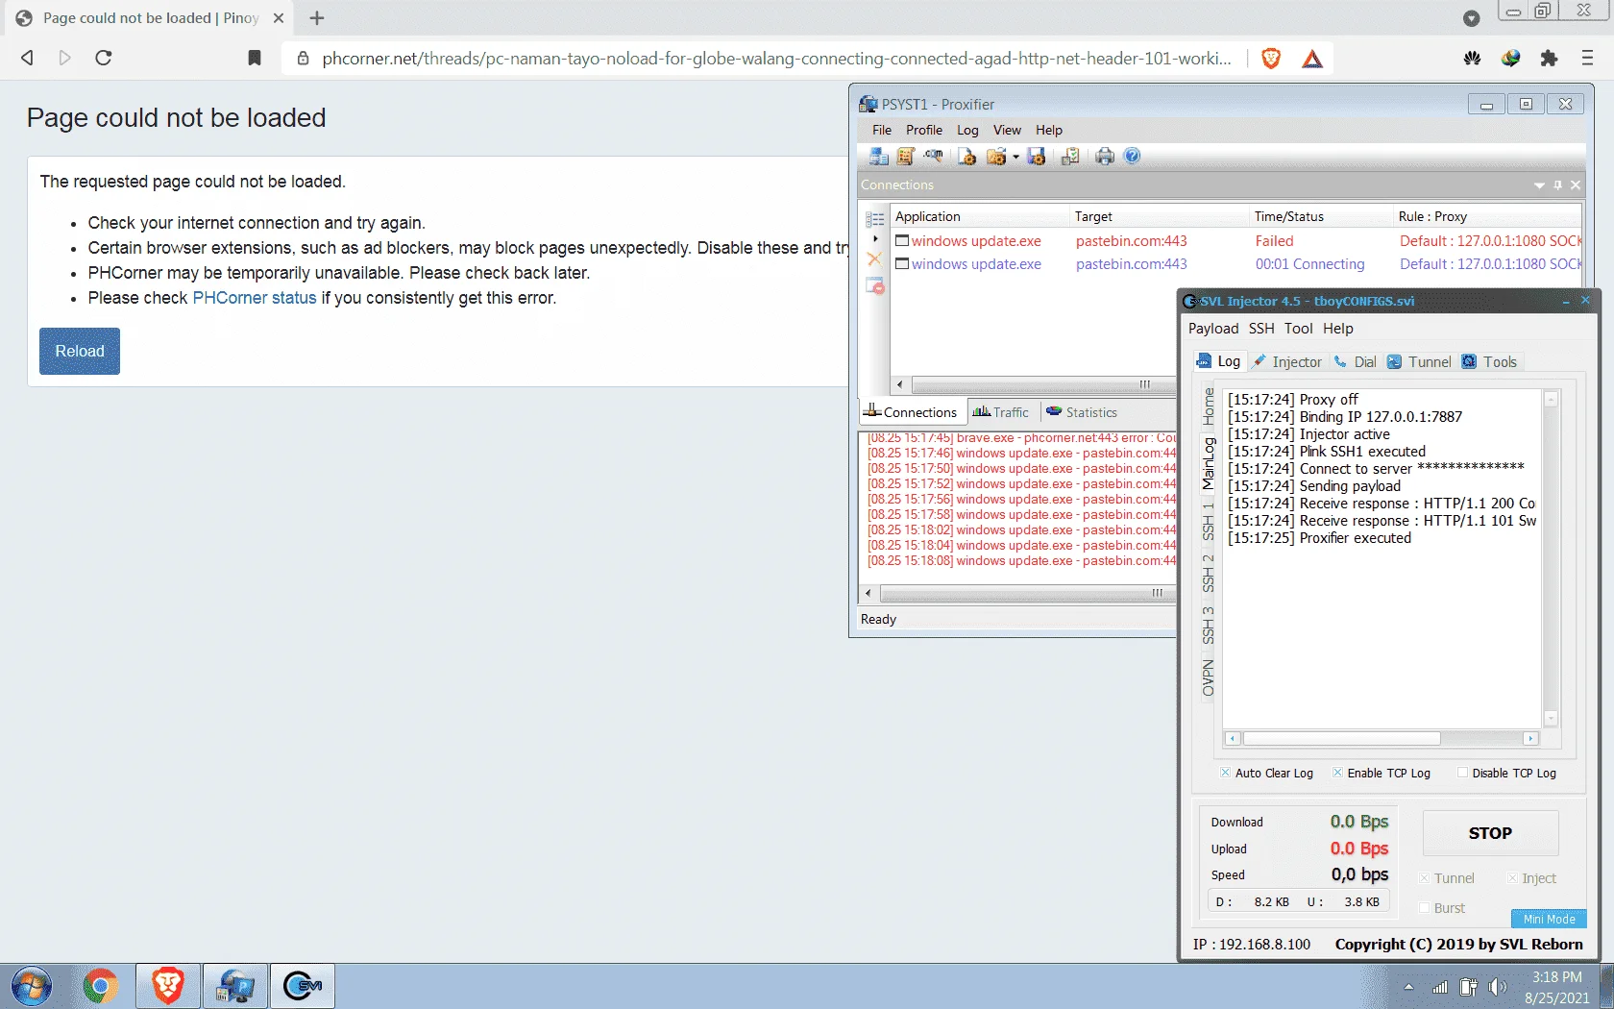Click the Brave icon in the taskbar
The width and height of the screenshot is (1614, 1009).
[x=168, y=986]
